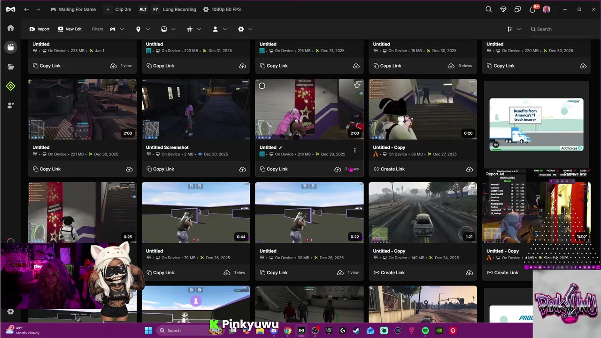This screenshot has width=601, height=338.
Task: Open the global search magnifier in title bar
Action: [489, 9]
